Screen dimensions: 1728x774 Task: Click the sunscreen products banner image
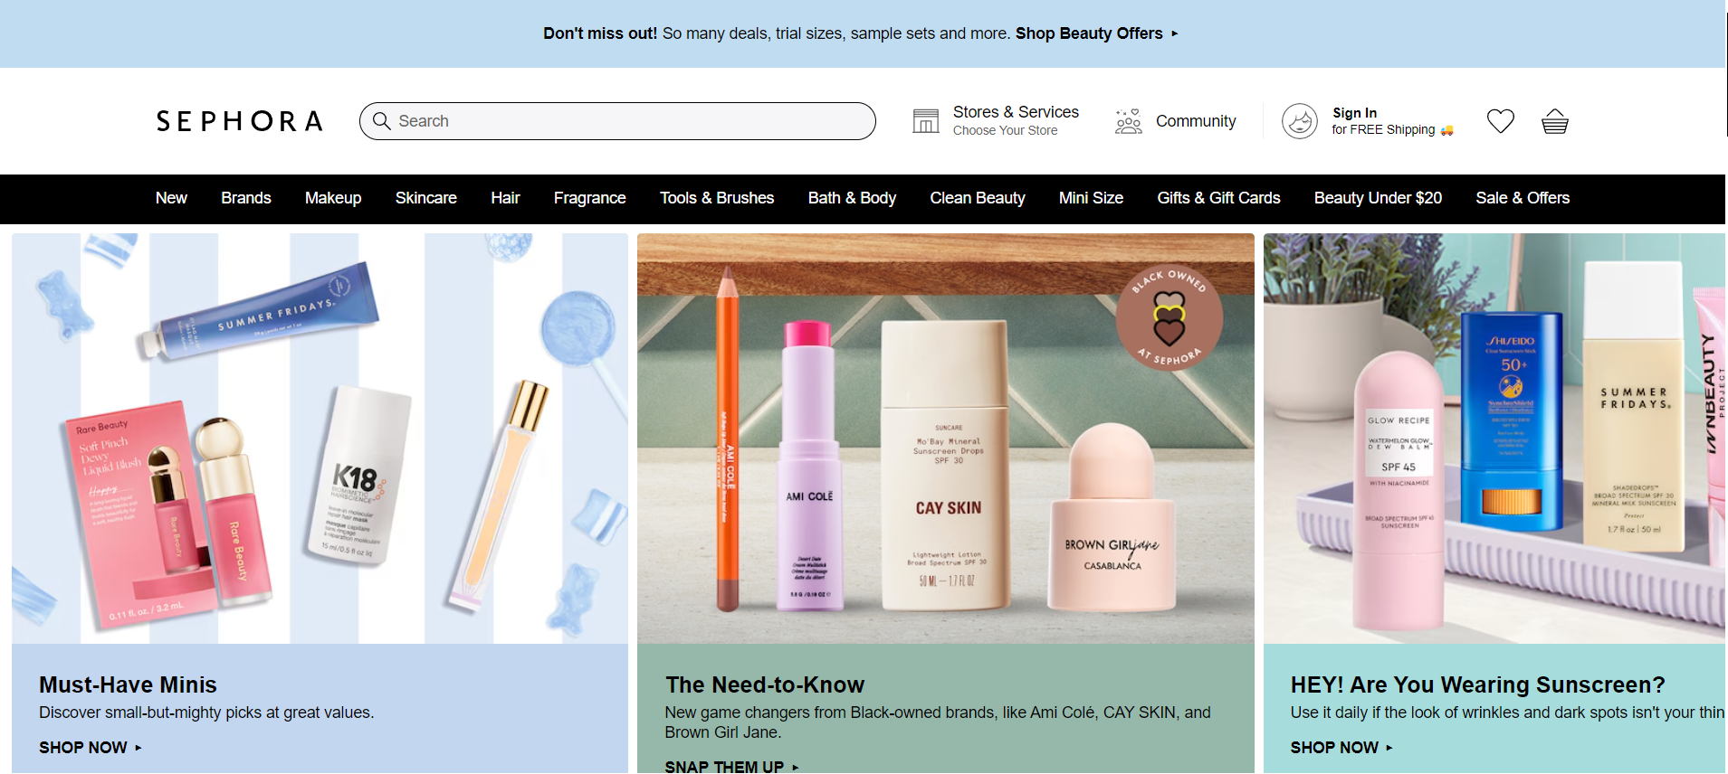1494,439
